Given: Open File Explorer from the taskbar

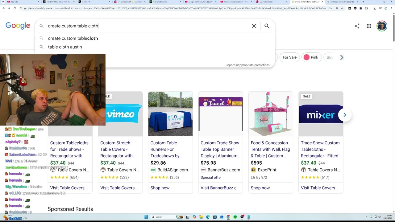Looking at the screenshot, I should click(201, 217).
